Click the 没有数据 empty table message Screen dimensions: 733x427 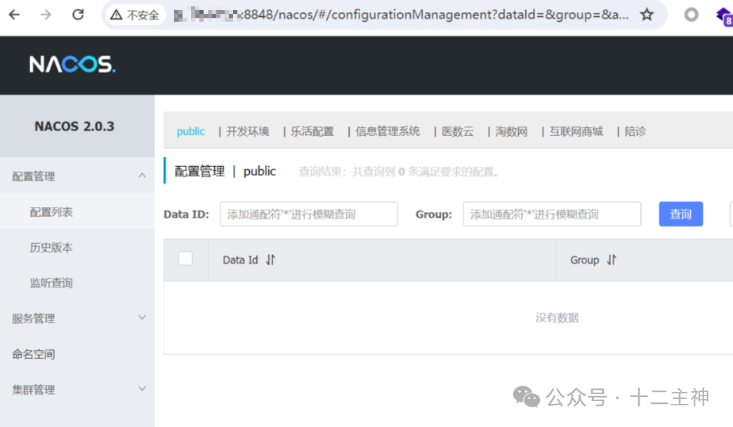point(557,318)
